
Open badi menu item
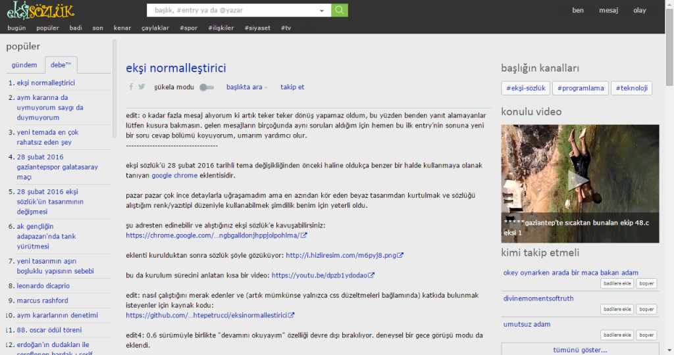[76, 28]
